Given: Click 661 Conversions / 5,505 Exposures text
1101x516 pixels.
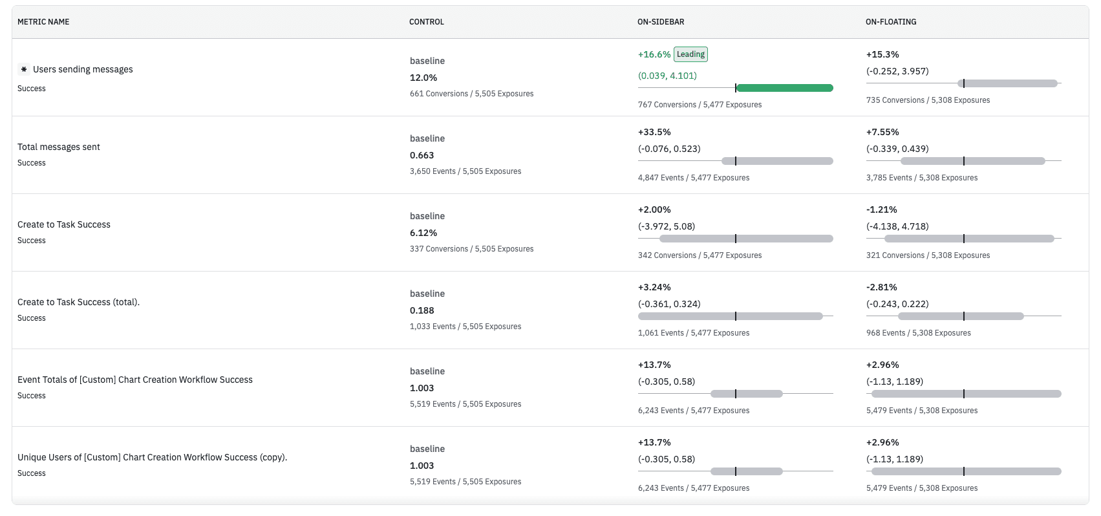Looking at the screenshot, I should pyautogui.click(x=472, y=94).
